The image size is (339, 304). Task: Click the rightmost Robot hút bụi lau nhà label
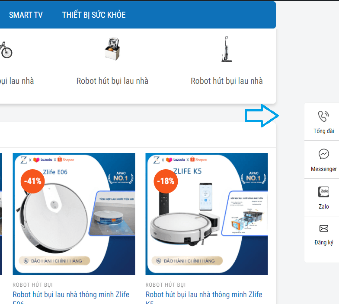pos(227,81)
